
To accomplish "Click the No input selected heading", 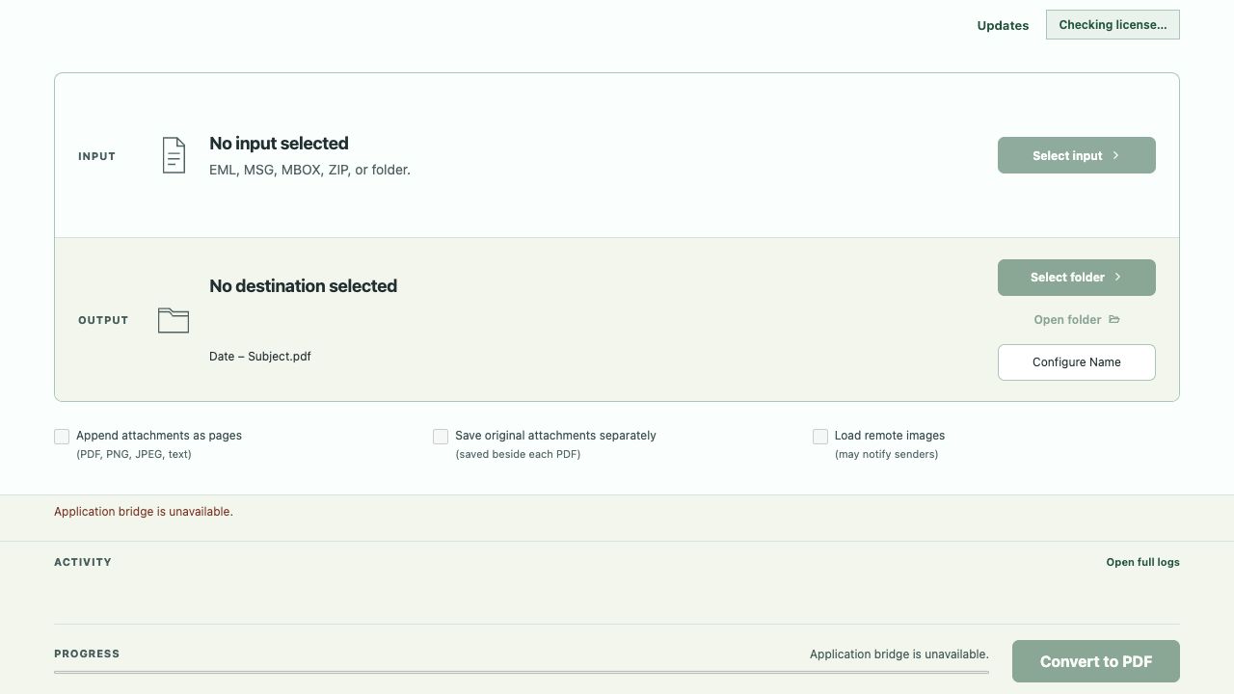I will [279, 144].
